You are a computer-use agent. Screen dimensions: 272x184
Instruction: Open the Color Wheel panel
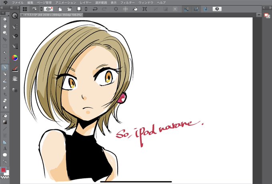pos(15,57)
